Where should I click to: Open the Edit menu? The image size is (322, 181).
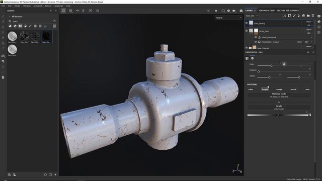(x=10, y=6)
